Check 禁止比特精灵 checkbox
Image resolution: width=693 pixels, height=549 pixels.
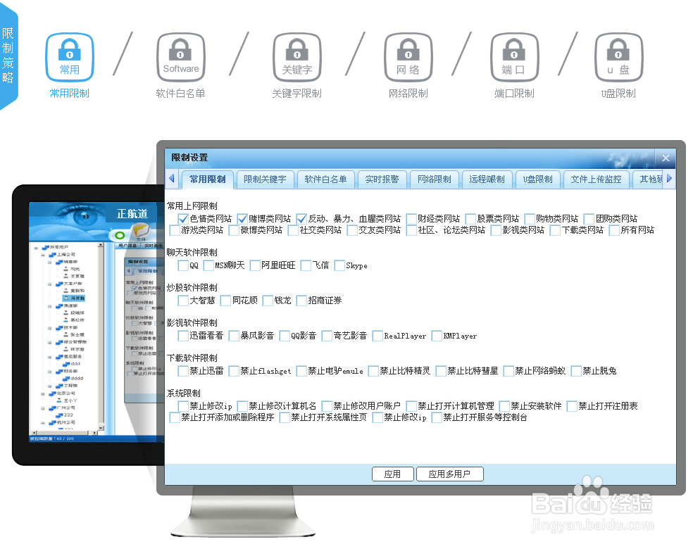[373, 371]
